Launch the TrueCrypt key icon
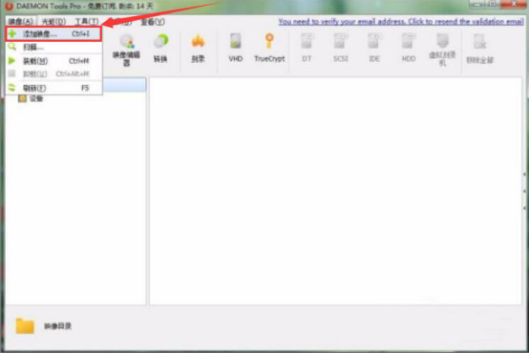 [x=269, y=48]
